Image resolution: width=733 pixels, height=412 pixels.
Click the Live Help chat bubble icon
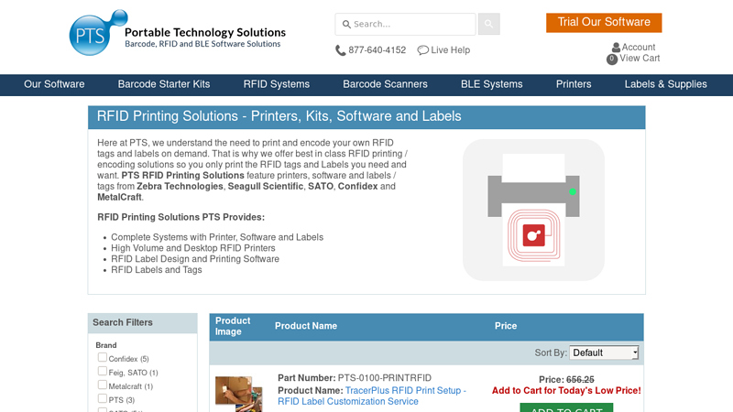[x=422, y=50]
